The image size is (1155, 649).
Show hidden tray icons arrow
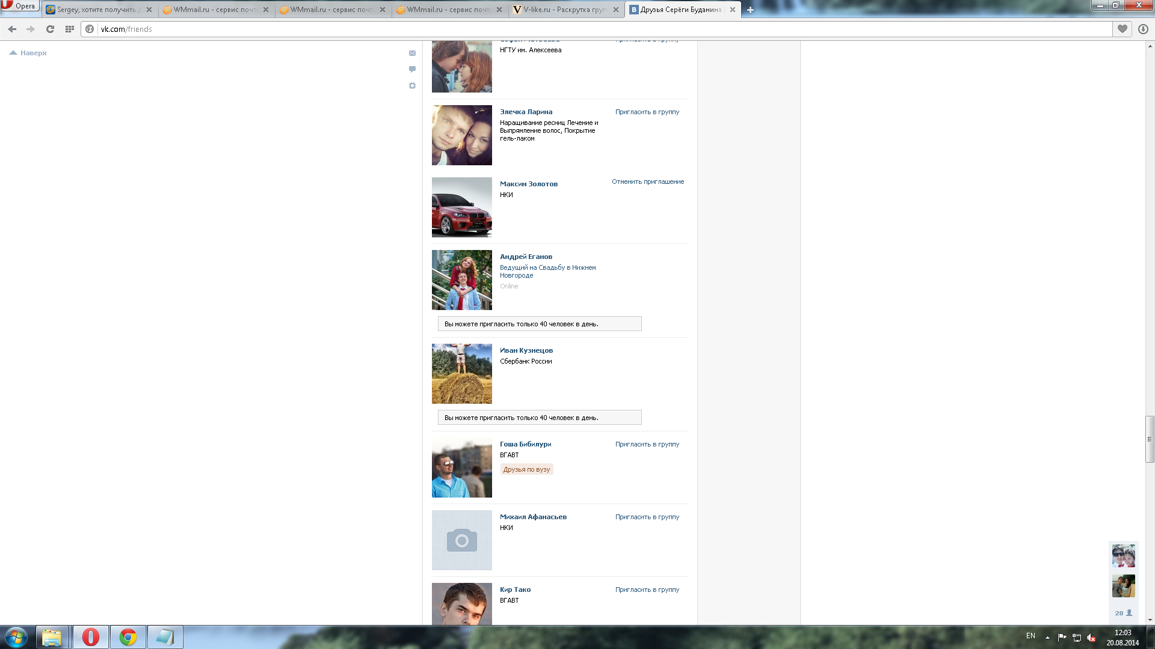pos(1047,638)
